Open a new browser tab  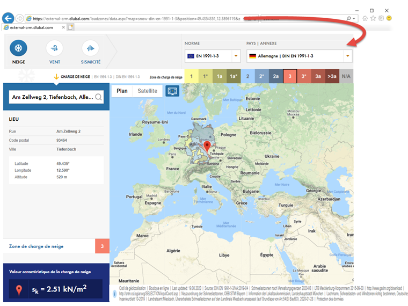(x=70, y=27)
